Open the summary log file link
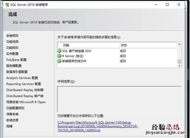This screenshot has width=190, height=138. tap(98, 126)
